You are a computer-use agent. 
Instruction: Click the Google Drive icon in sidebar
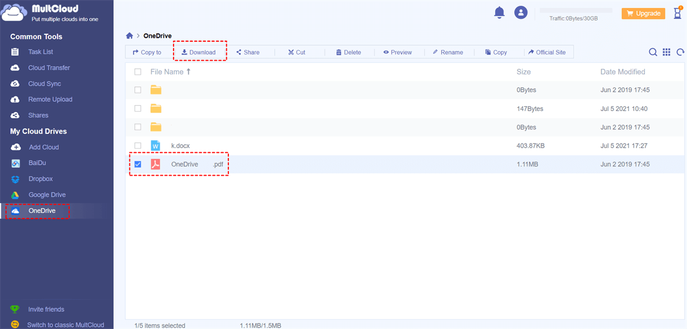click(16, 195)
